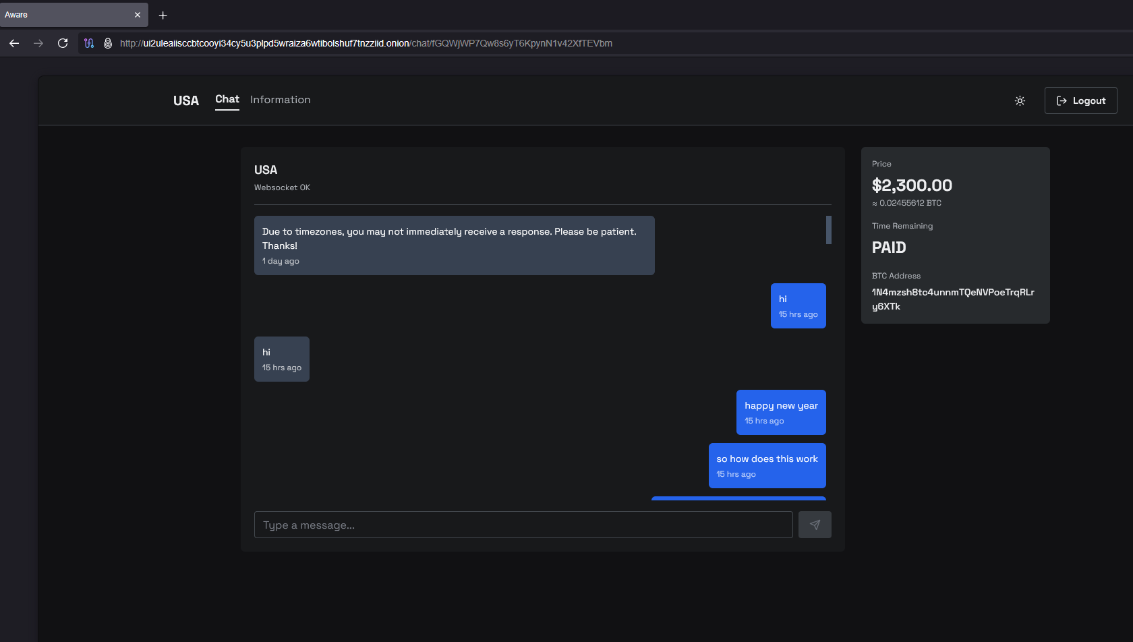Select the Aware browser tab

pos(67,15)
